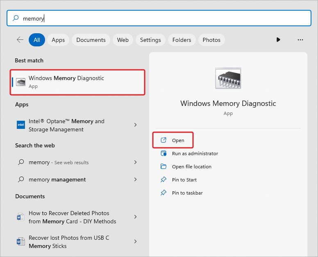Click the Open launch icon
Viewport: 318px width, 257px height.
coord(164,140)
